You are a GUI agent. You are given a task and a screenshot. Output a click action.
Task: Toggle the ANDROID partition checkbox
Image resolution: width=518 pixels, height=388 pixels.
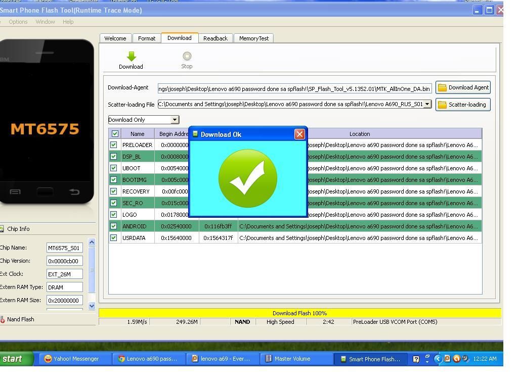click(114, 226)
